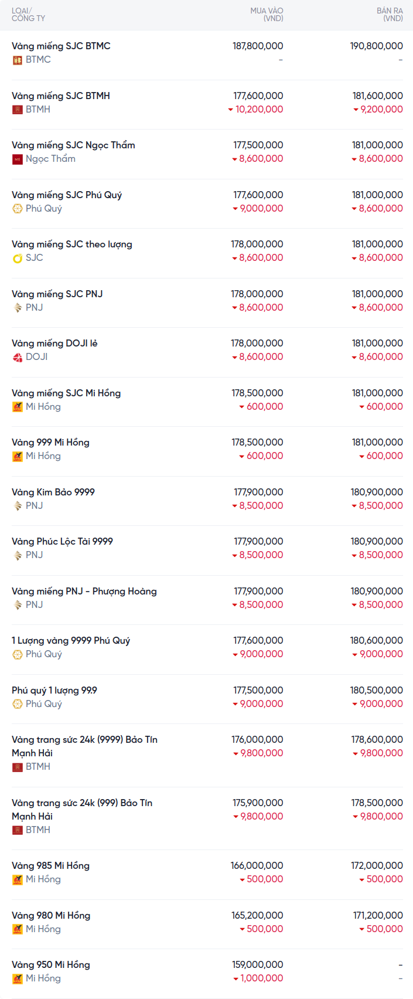
Task: Click Mi Hồng logo under Vàng miếng SJC Mi Hồng
Action: click(x=18, y=407)
